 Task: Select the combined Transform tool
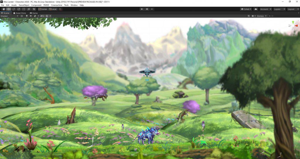(x=29, y=9)
